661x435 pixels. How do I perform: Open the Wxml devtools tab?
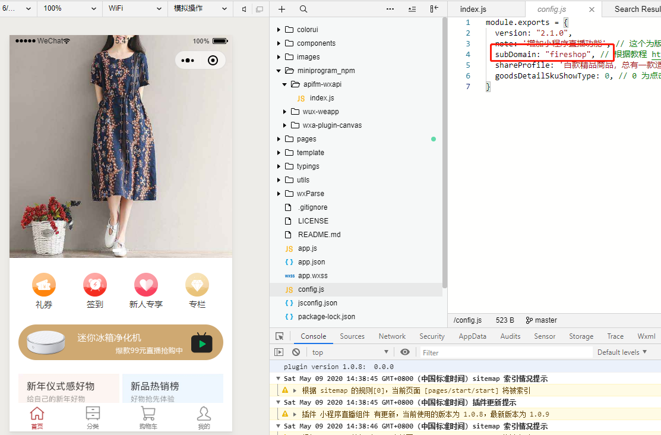pyautogui.click(x=646, y=336)
